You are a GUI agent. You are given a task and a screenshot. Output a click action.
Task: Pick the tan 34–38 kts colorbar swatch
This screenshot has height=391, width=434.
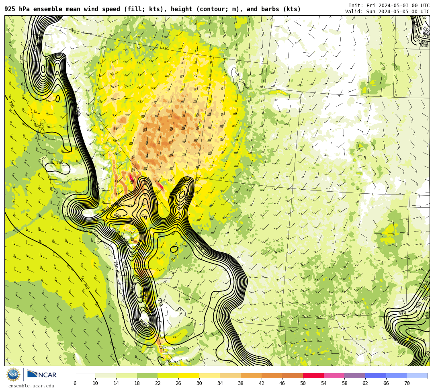(x=230, y=375)
